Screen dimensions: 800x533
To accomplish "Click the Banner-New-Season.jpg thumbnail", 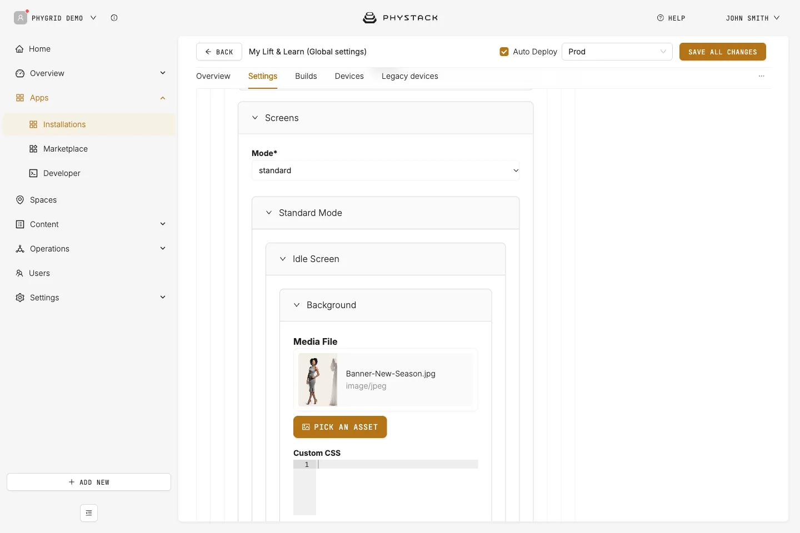I will click(x=318, y=380).
